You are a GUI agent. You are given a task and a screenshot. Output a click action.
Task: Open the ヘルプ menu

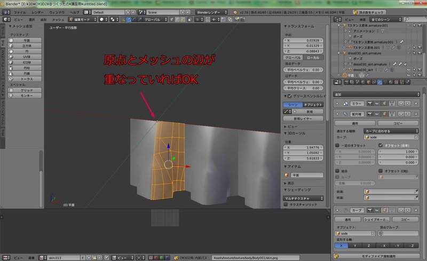point(74,12)
